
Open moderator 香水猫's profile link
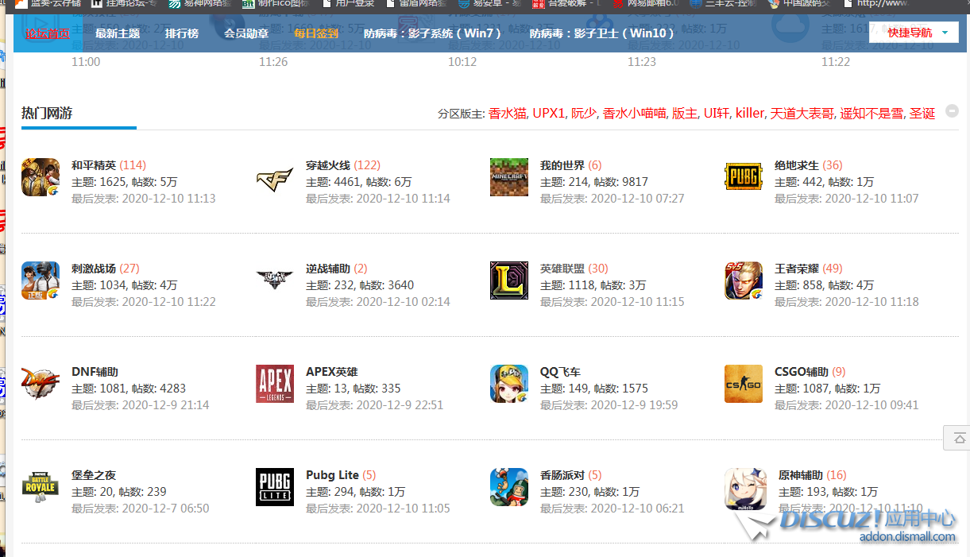click(x=507, y=114)
